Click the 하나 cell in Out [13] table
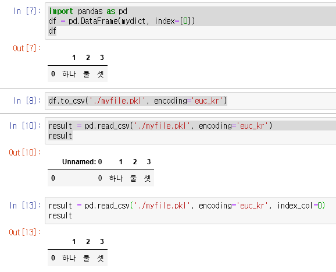336x272 pixels. tap(69, 258)
